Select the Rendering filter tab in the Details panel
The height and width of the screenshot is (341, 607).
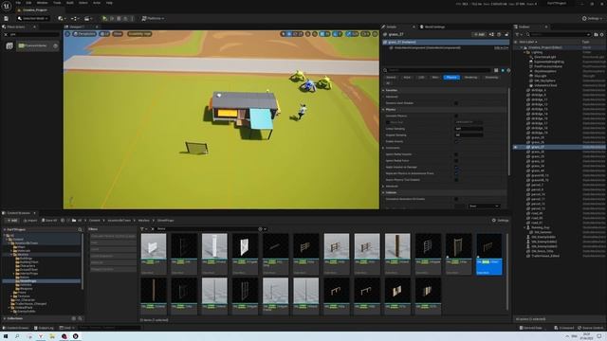coord(470,78)
